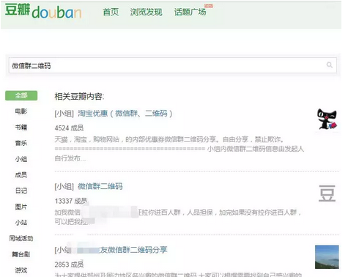Click the 13337 成员 text
The image size is (348, 277).
point(71,201)
